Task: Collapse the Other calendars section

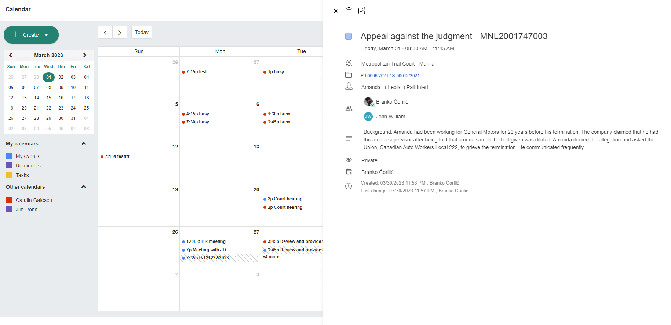Action: (x=84, y=187)
